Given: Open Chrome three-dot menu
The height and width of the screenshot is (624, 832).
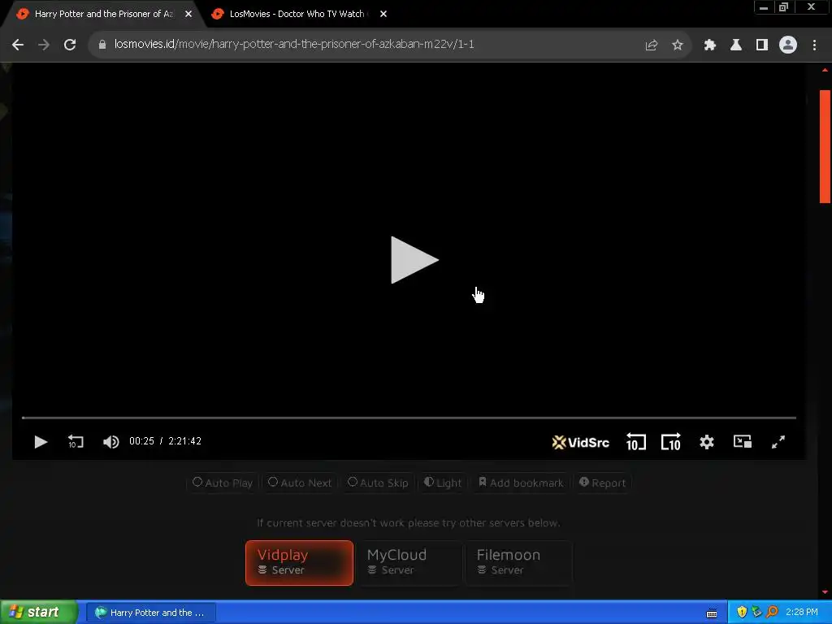Looking at the screenshot, I should 814,45.
